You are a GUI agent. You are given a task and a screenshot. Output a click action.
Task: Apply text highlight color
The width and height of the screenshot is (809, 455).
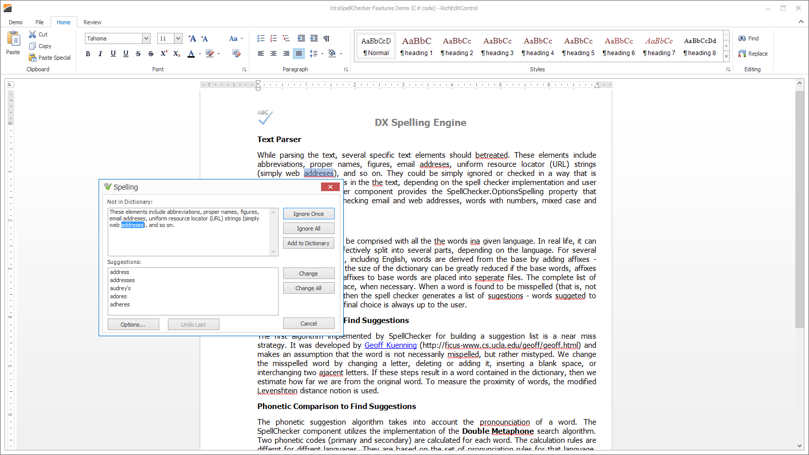pyautogui.click(x=210, y=54)
